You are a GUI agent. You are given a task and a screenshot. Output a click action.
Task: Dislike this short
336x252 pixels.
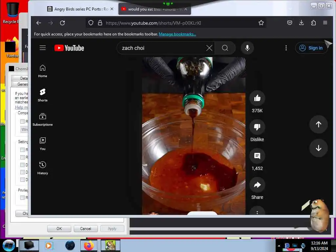point(257,127)
